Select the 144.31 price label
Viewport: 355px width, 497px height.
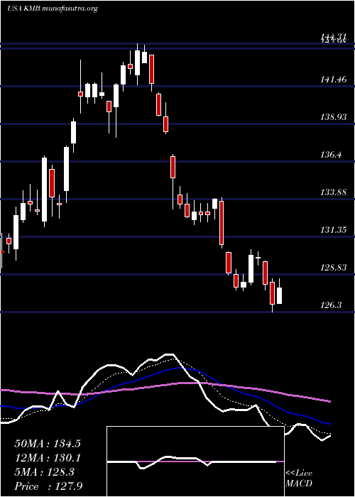tap(334, 38)
